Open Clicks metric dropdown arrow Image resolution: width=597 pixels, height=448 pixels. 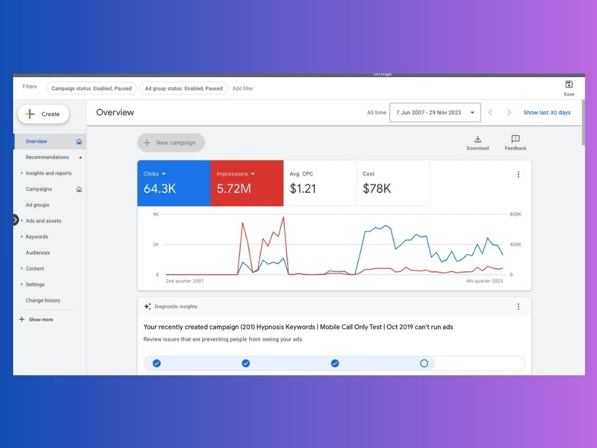click(164, 174)
